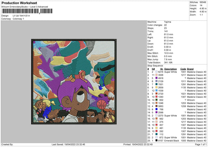Click the Stitches value 56548
The image size is (208, 147).
[x=203, y=2]
